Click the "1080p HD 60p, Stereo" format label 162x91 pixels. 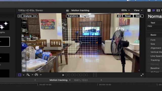coord(30,10)
